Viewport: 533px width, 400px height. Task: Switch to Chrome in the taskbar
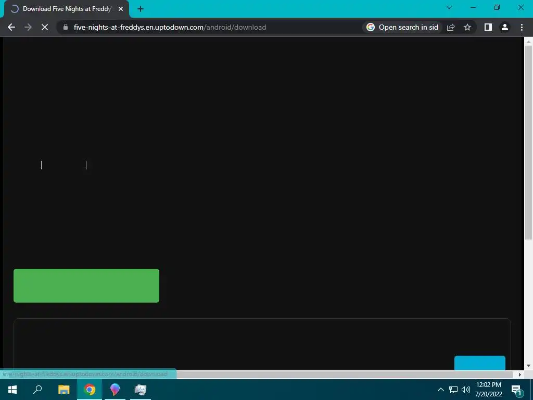(x=90, y=390)
